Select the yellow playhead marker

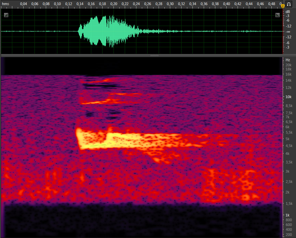pos(283,6)
